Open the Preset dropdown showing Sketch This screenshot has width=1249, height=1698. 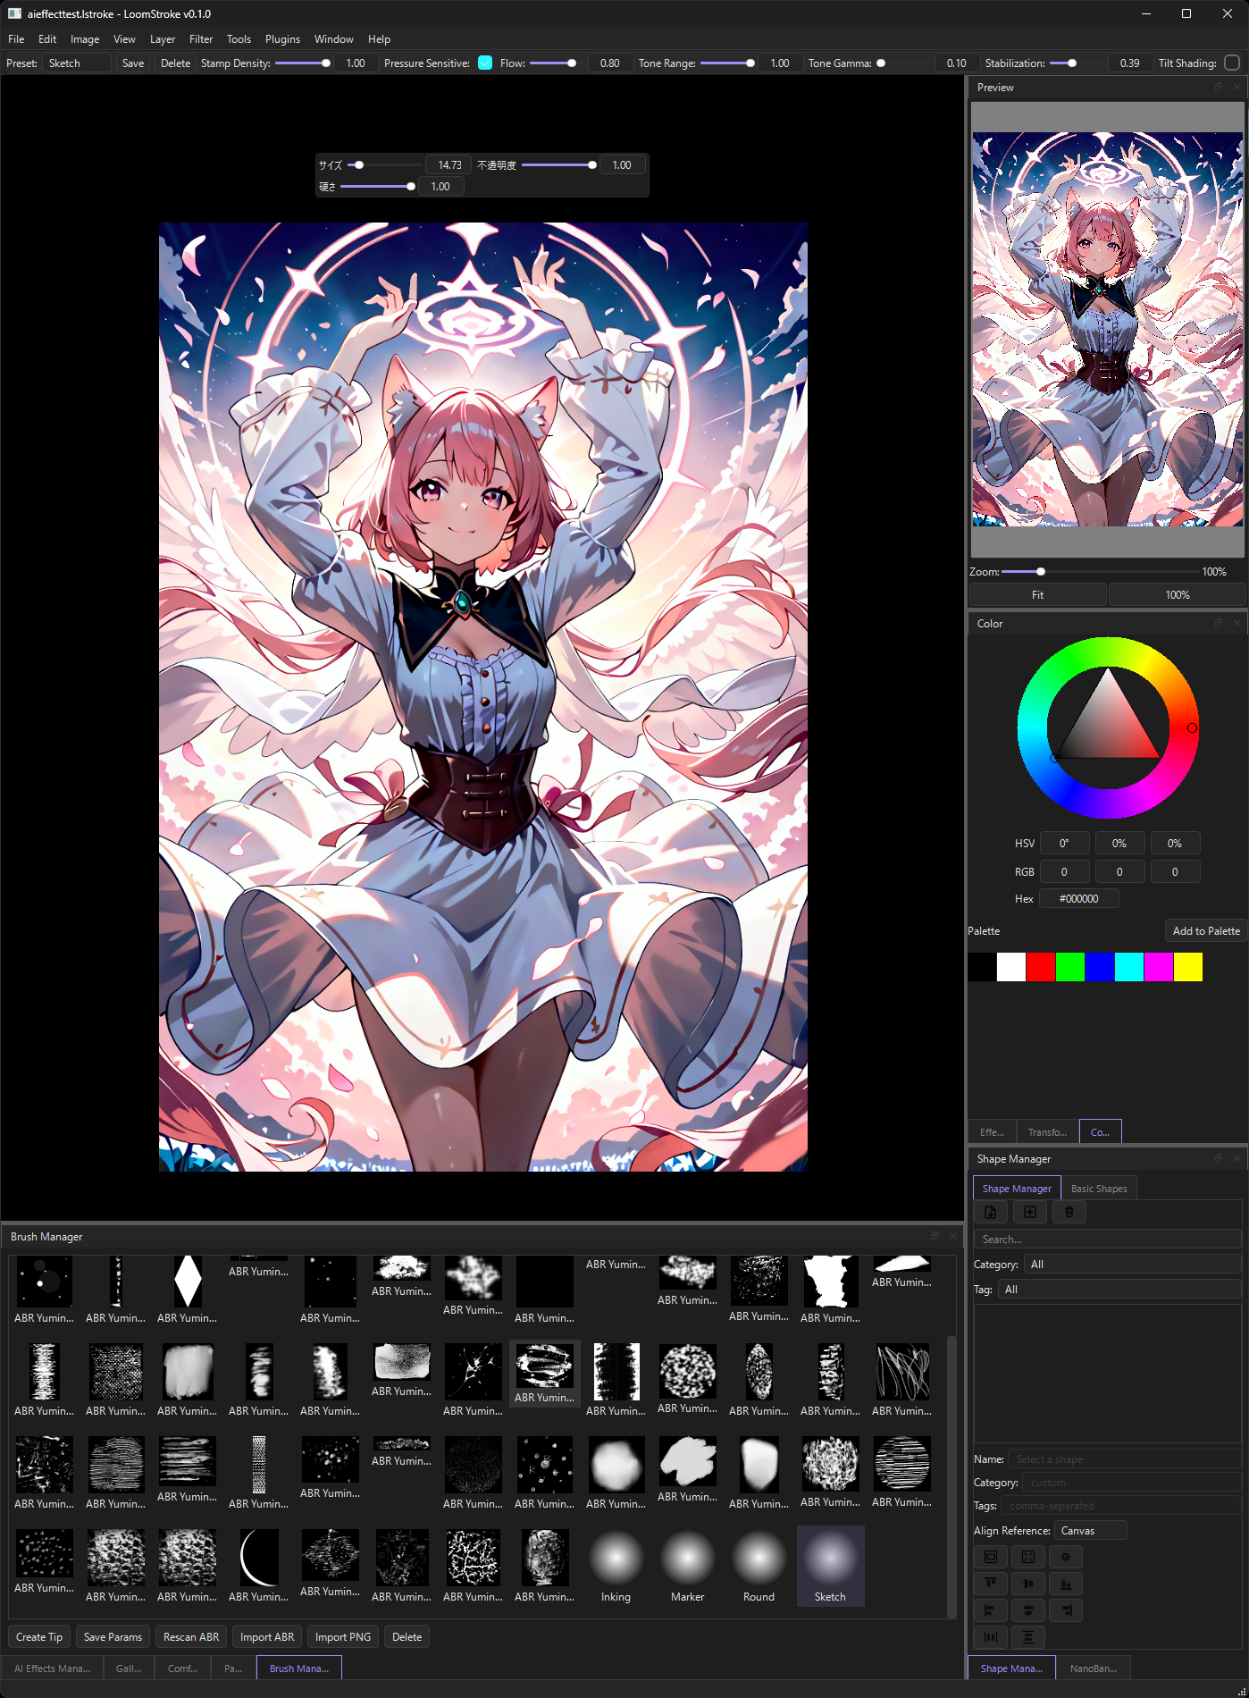(x=77, y=63)
